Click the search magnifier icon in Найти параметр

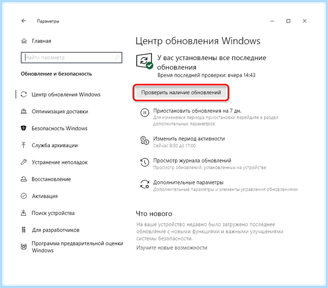click(117, 57)
